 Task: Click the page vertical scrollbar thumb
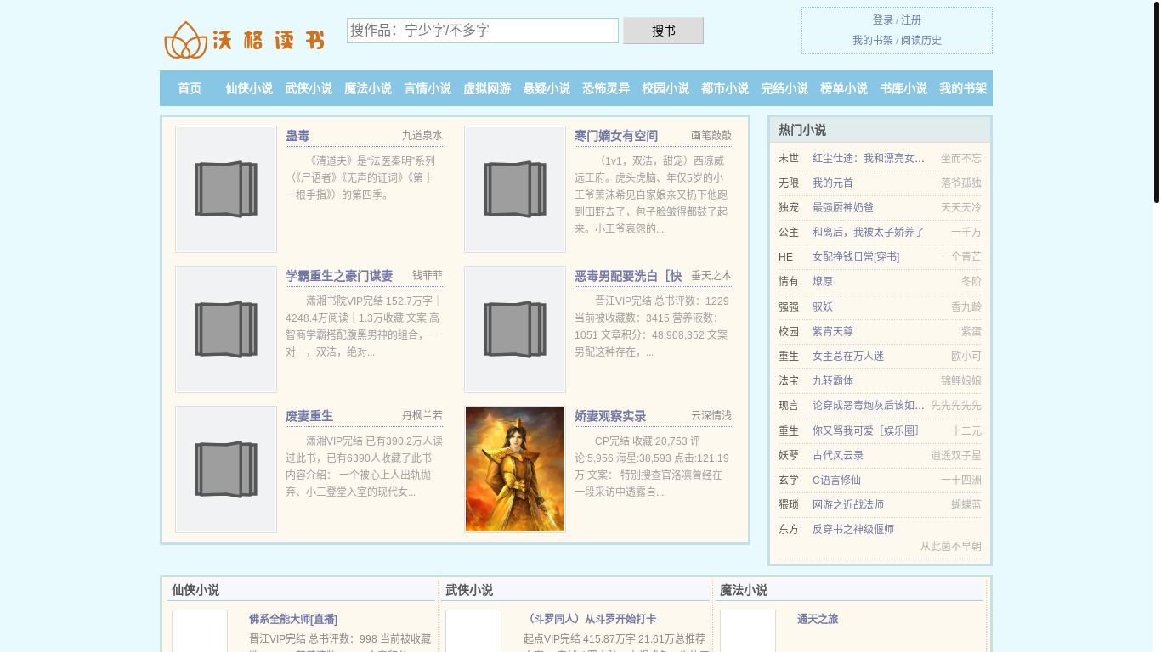click(x=1156, y=102)
